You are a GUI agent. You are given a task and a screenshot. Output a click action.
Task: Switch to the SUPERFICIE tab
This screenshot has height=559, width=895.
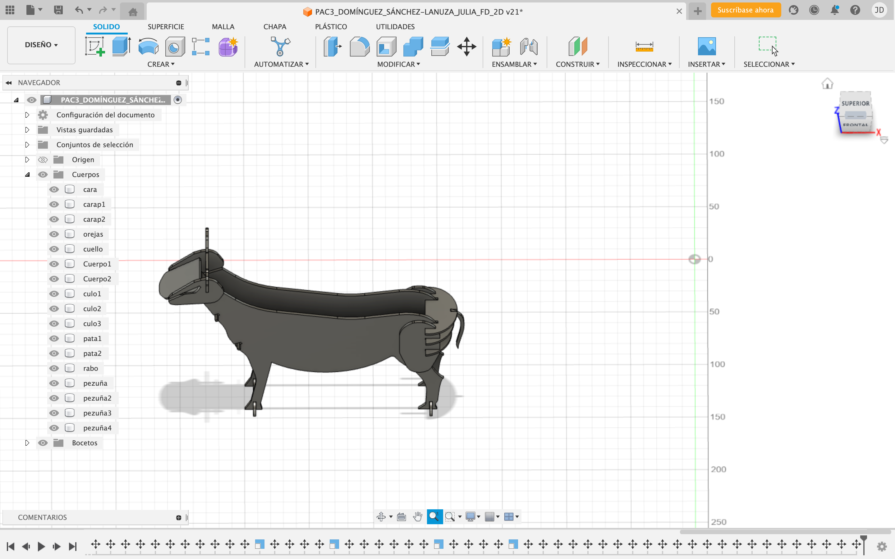coord(166,27)
